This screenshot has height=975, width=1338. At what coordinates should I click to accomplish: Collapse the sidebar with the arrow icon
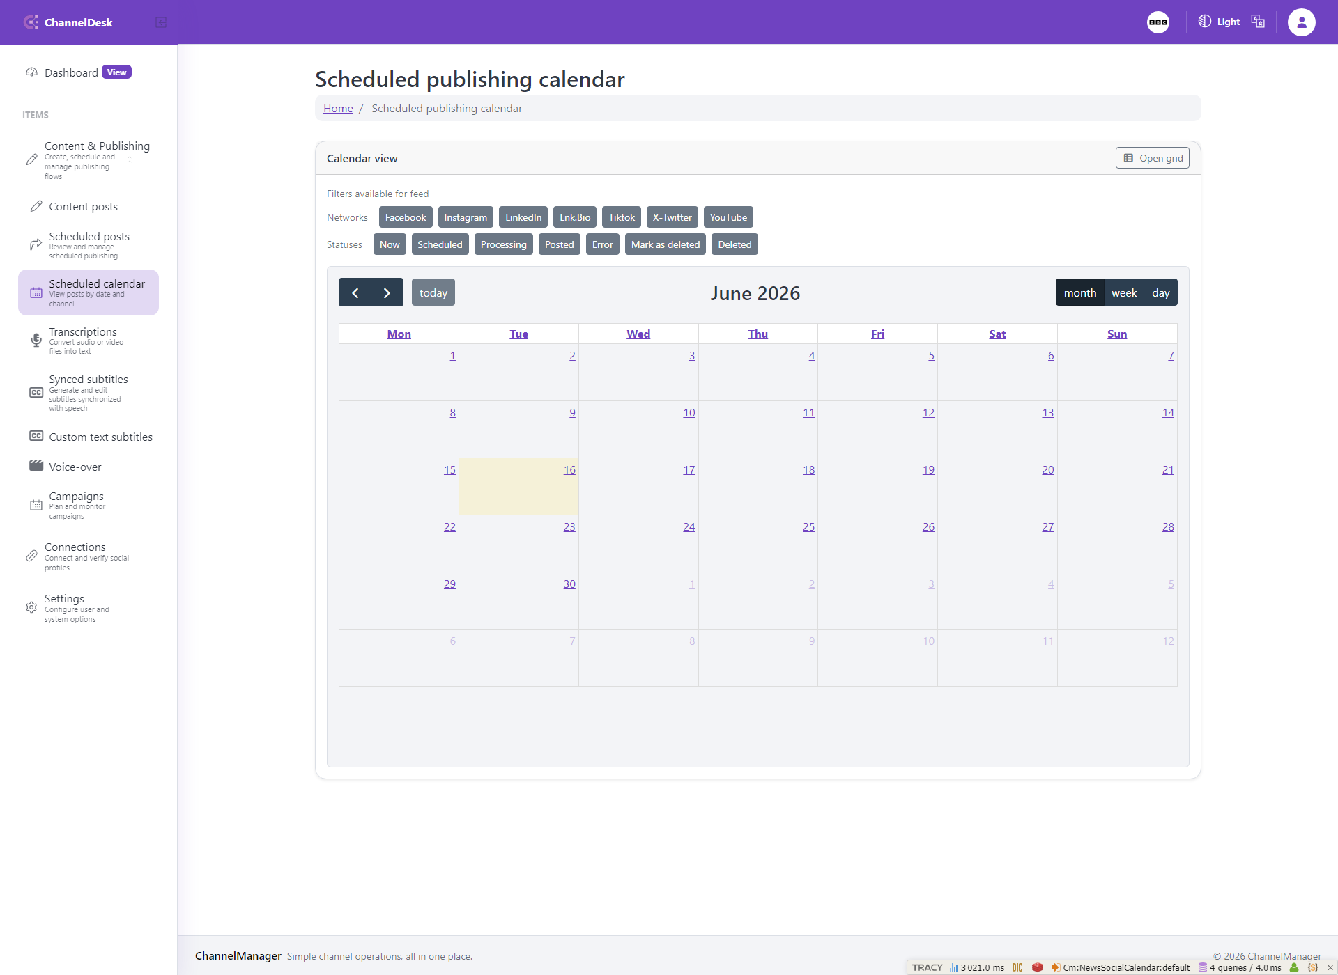(x=161, y=22)
